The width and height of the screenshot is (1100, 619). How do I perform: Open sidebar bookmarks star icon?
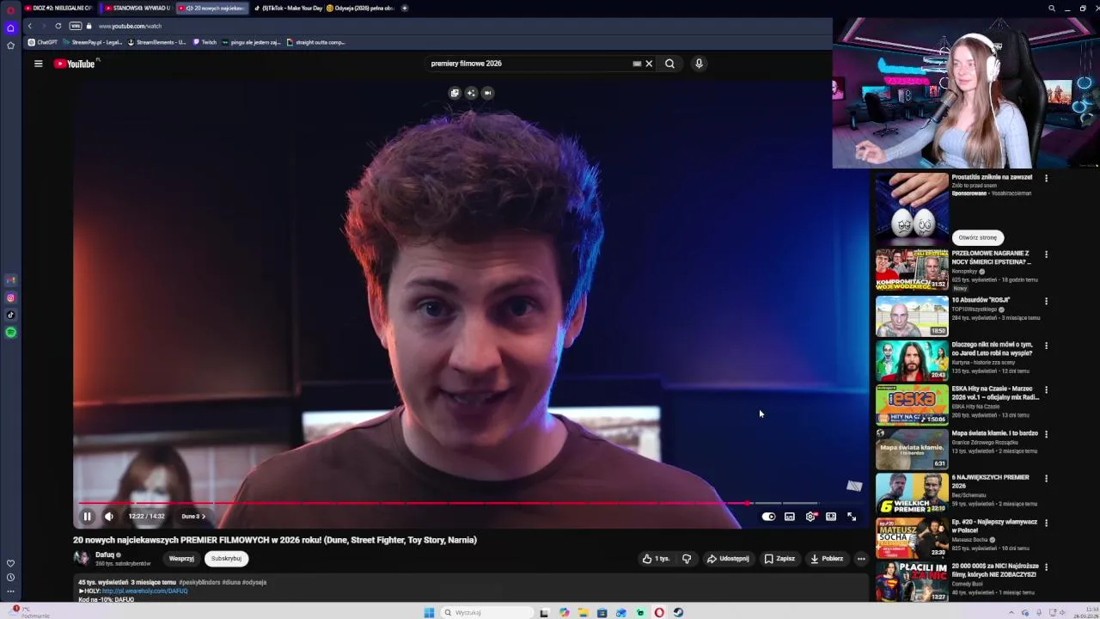pos(10,45)
